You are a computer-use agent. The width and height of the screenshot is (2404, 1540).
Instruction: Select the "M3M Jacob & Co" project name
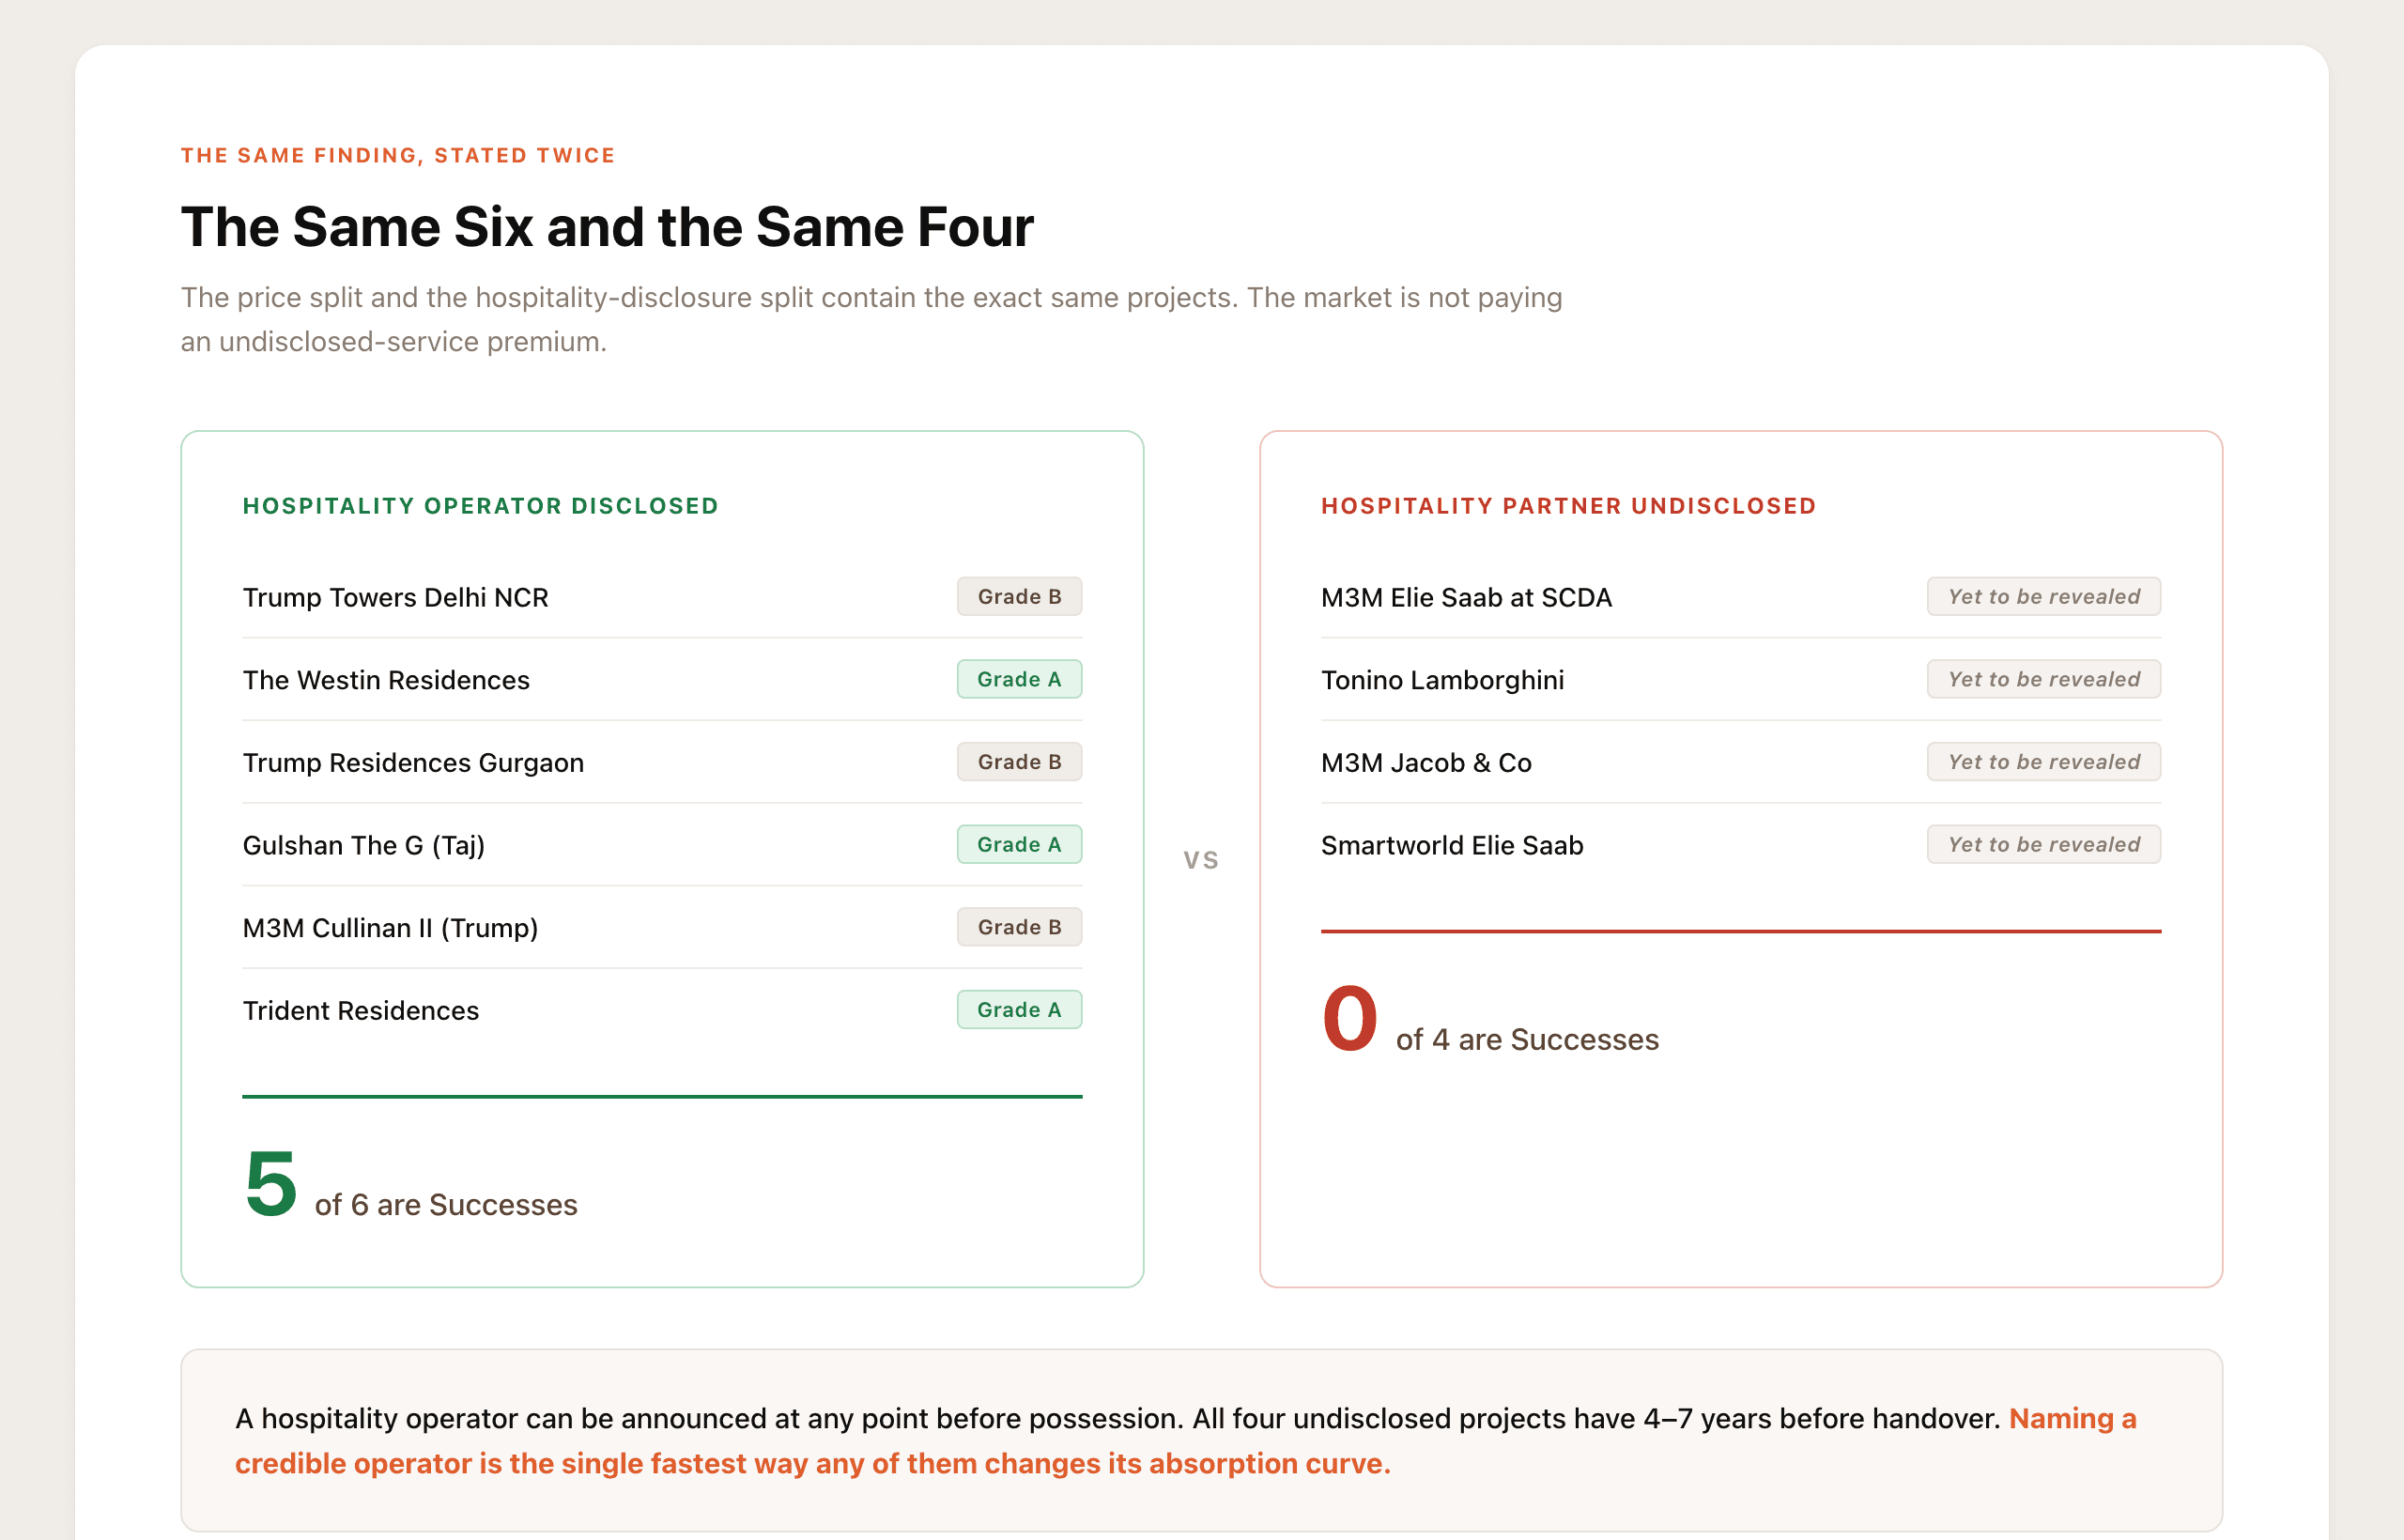pos(1426,763)
